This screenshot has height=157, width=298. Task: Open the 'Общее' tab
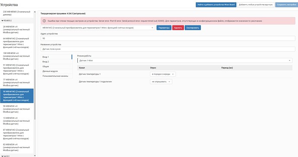57,66
